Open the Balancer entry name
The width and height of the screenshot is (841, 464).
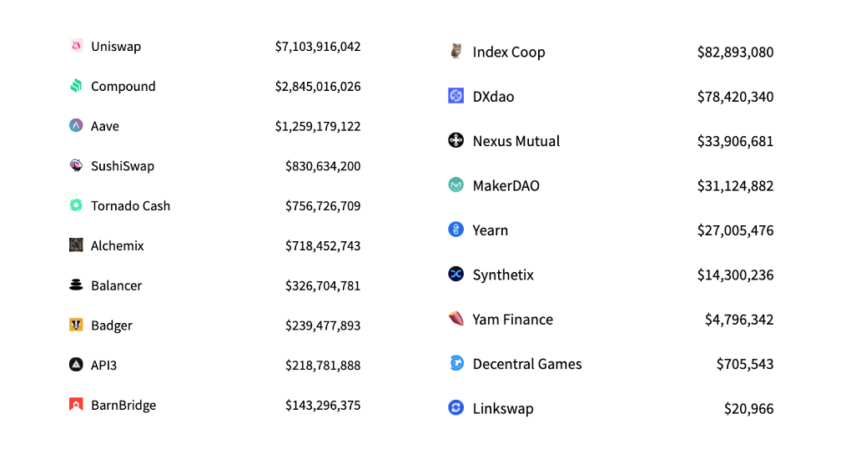(x=117, y=285)
